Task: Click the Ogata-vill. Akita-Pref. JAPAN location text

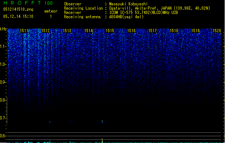Action: (160, 8)
